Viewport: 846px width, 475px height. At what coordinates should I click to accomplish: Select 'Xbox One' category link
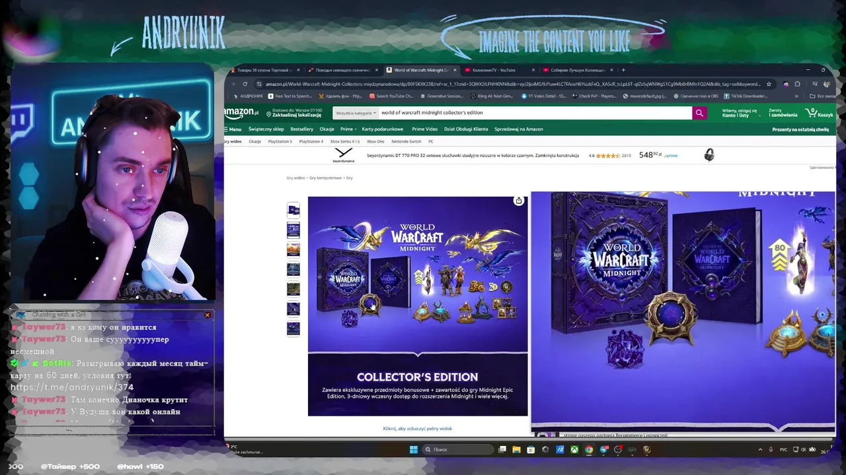(x=375, y=141)
